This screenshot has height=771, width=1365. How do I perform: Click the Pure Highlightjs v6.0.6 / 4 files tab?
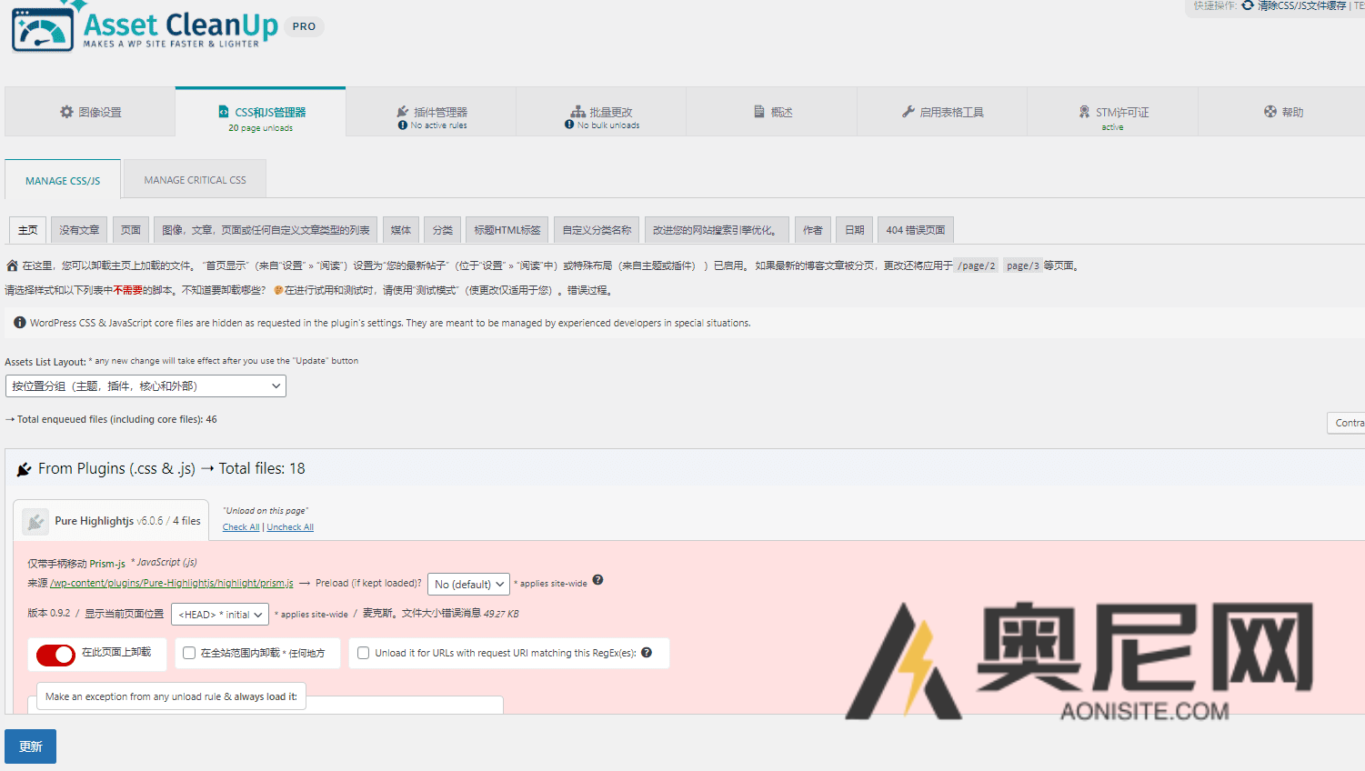111,521
